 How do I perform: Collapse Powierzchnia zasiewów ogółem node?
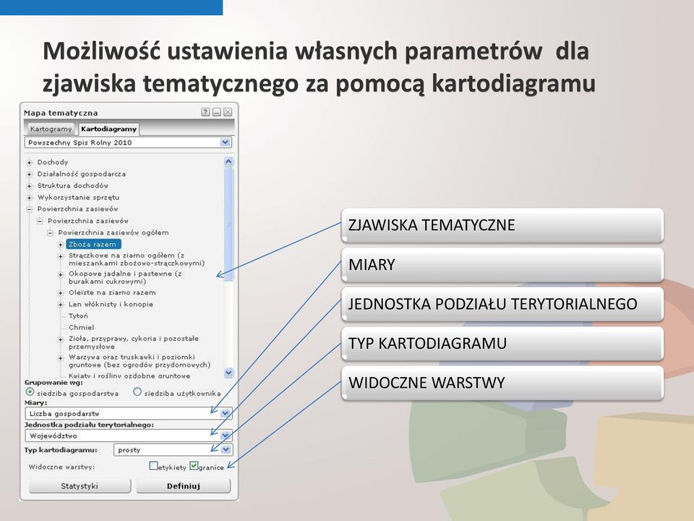point(50,232)
